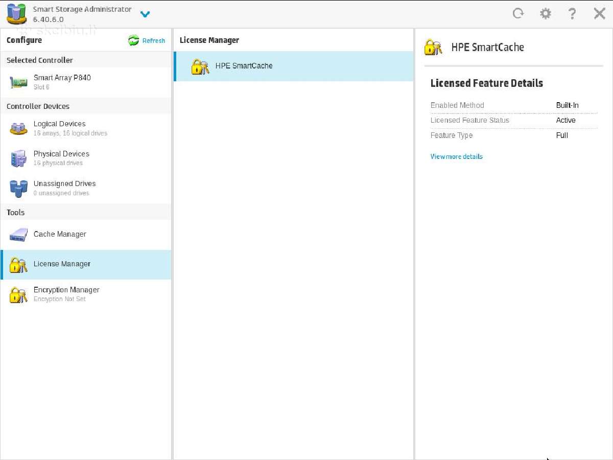This screenshot has width=613, height=460.
Task: Open settings with the gear icon
Action: [546, 13]
